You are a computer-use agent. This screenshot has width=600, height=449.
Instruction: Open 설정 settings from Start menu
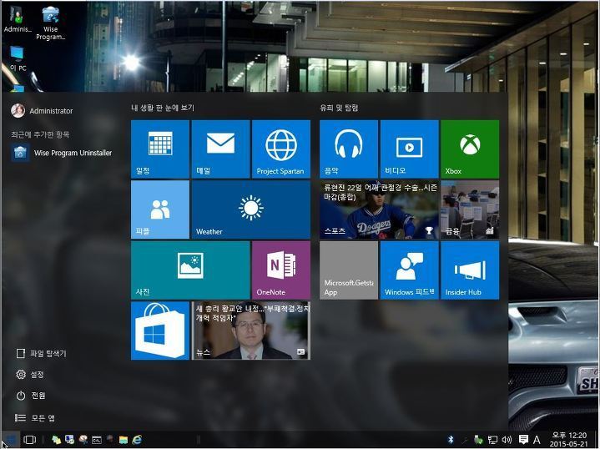tap(30, 374)
